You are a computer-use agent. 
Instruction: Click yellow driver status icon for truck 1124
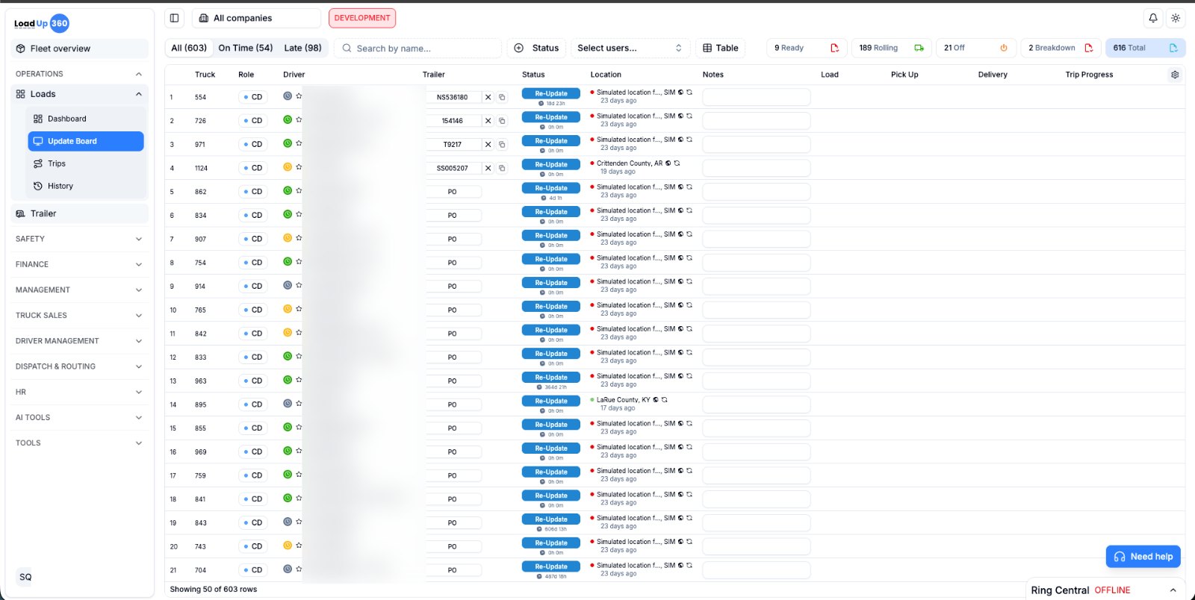[x=288, y=167]
